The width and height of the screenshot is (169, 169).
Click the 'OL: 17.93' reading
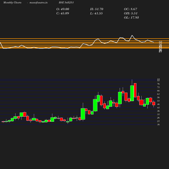coord(131,18)
